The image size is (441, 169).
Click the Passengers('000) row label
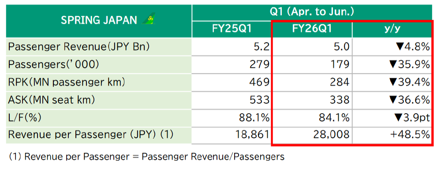53,65
